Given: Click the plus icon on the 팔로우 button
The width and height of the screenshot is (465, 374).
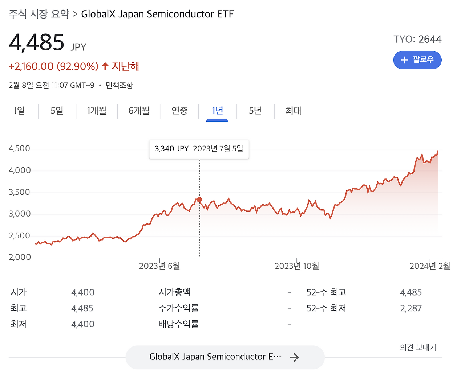Looking at the screenshot, I should pos(404,60).
